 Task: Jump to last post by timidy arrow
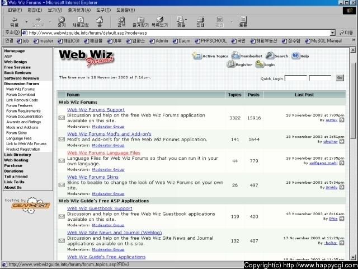point(342,187)
